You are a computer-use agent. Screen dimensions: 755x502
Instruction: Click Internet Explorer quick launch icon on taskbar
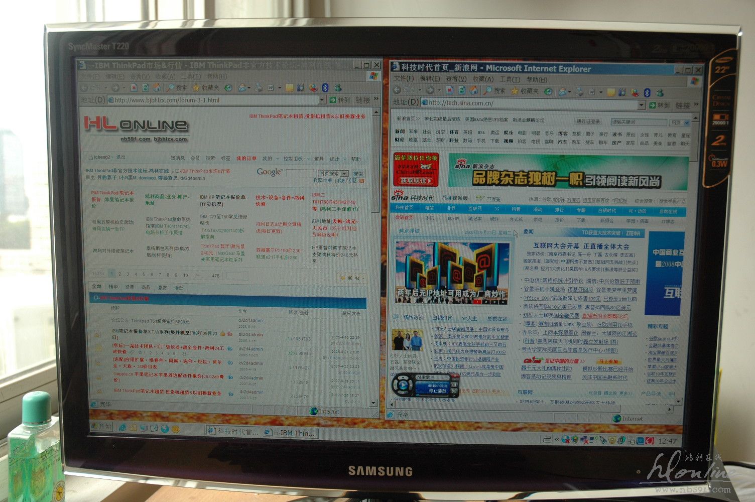pos(122,428)
